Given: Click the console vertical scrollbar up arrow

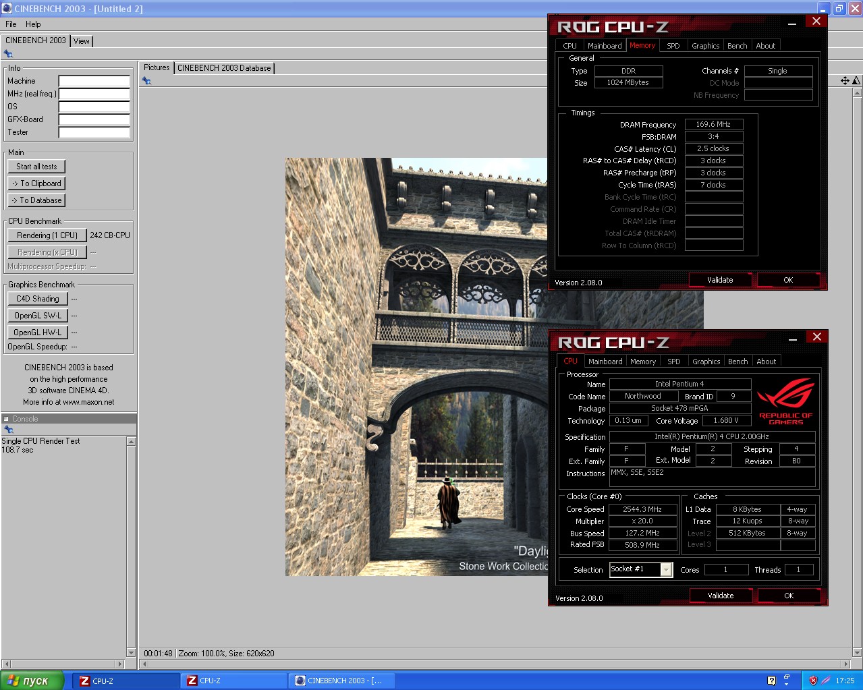Looking at the screenshot, I should point(131,441).
